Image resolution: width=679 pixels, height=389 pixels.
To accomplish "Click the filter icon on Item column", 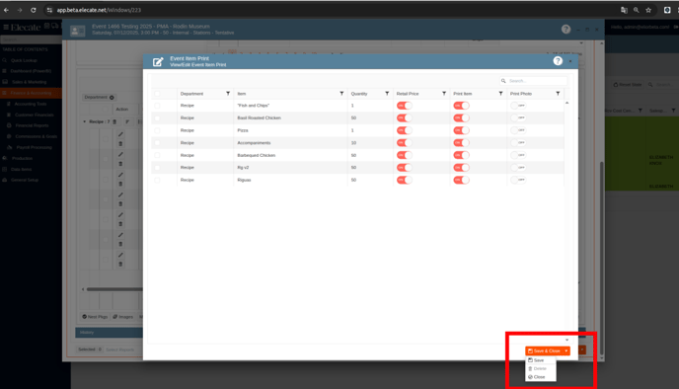I will click(x=341, y=94).
